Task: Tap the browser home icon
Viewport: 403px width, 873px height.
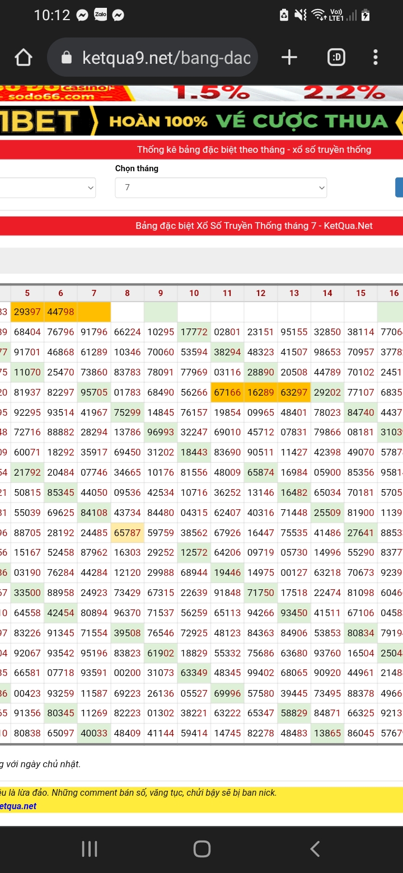Action: point(24,58)
